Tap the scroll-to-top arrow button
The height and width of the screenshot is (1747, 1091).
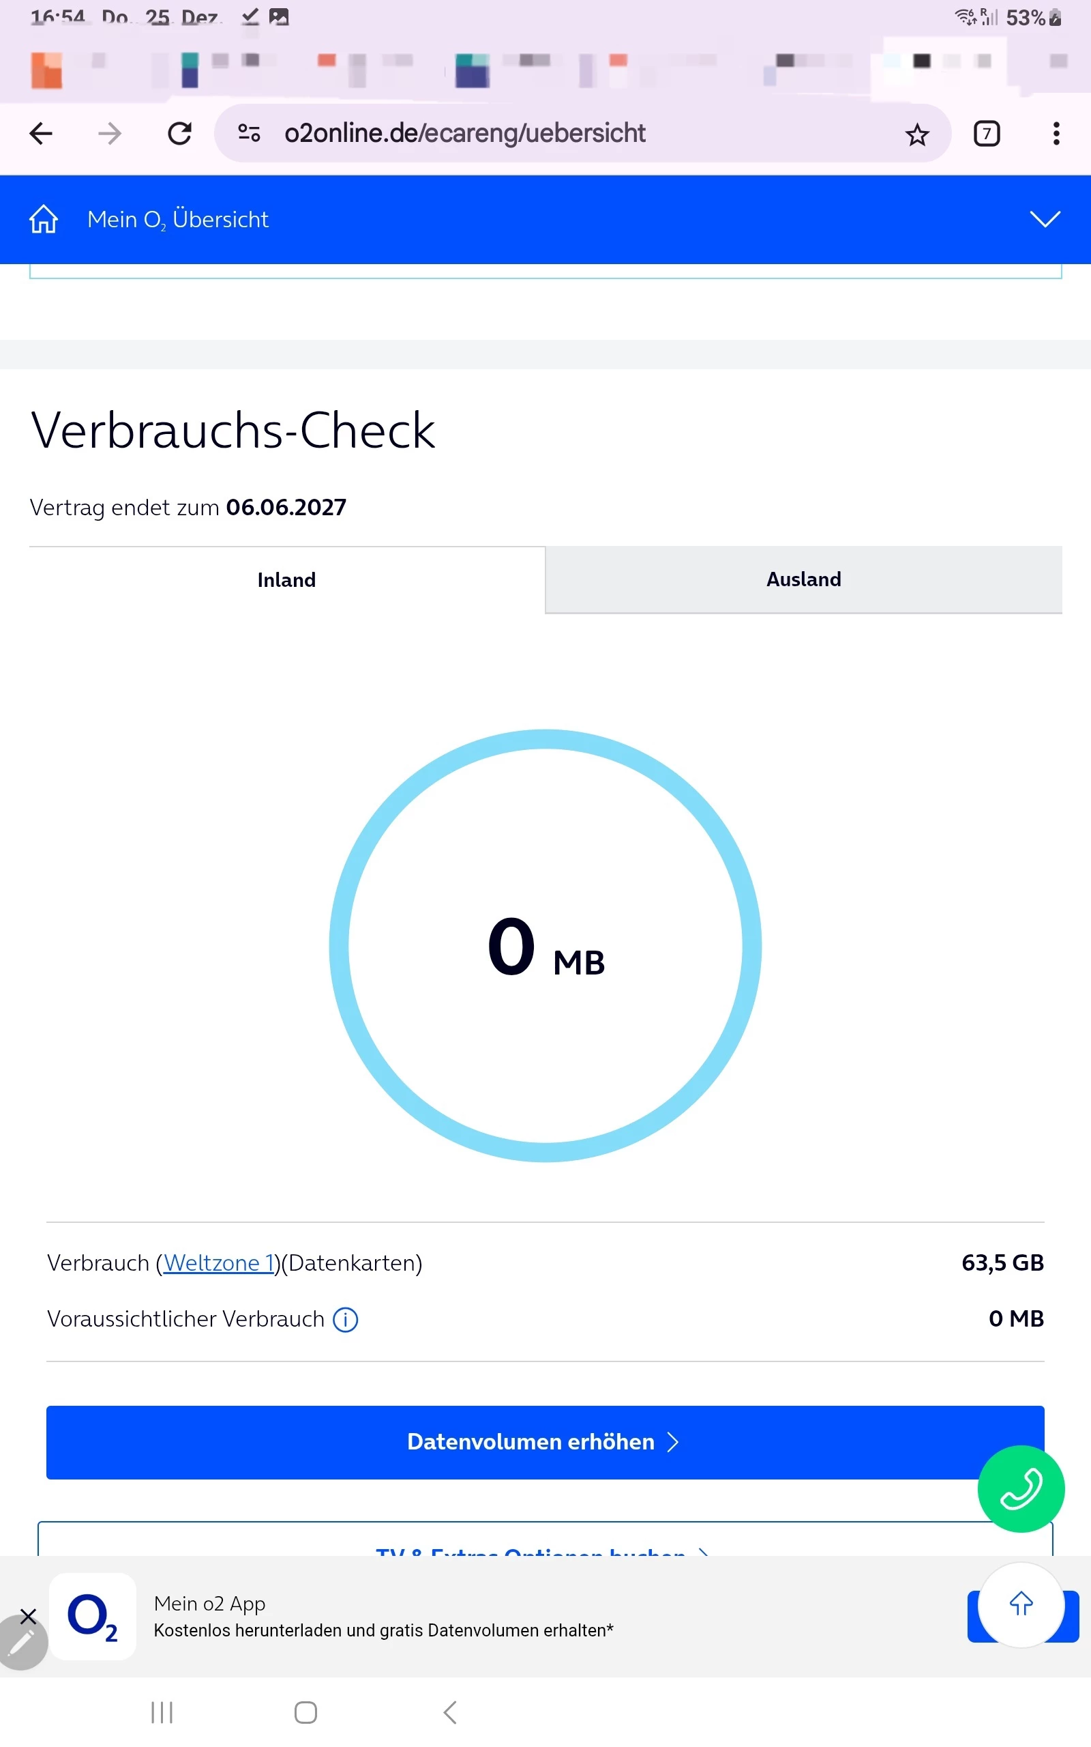coord(1020,1604)
